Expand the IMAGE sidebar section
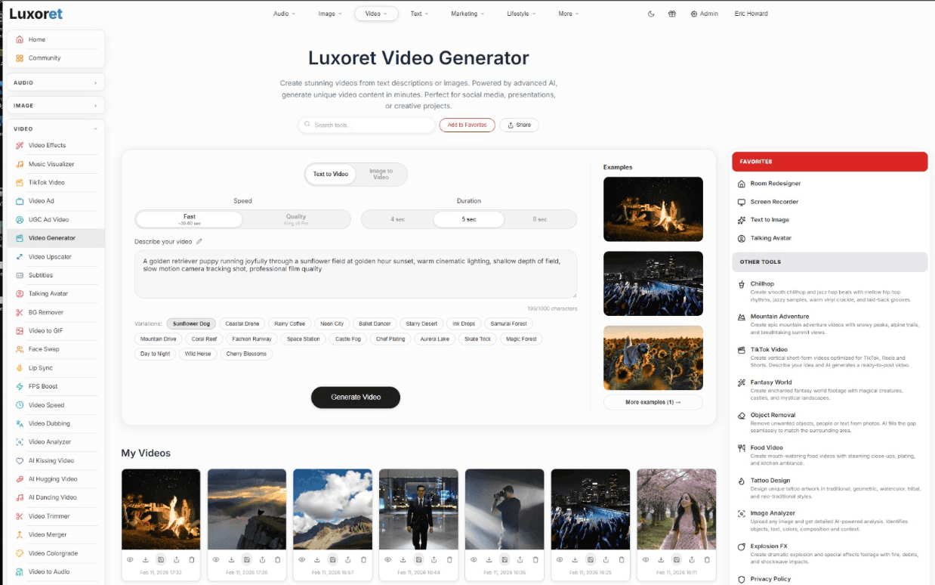935x585 pixels. pos(56,105)
